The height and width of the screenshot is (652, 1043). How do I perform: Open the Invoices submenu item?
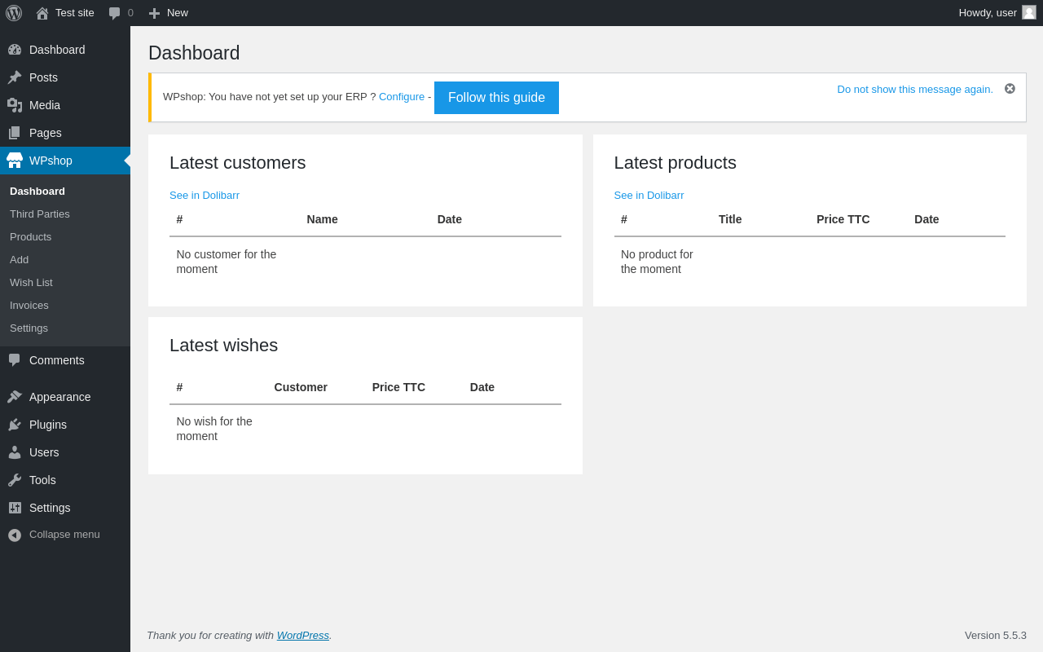29,306
